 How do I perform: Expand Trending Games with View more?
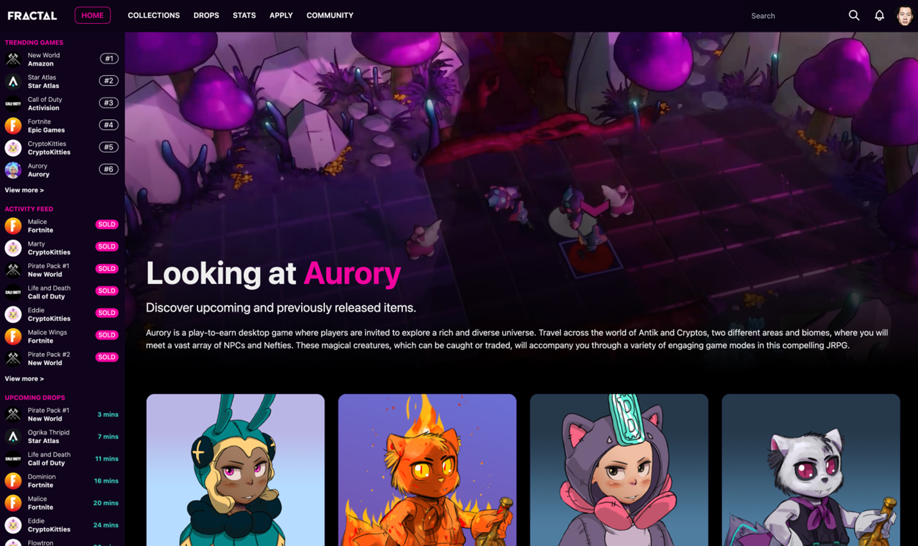[24, 190]
